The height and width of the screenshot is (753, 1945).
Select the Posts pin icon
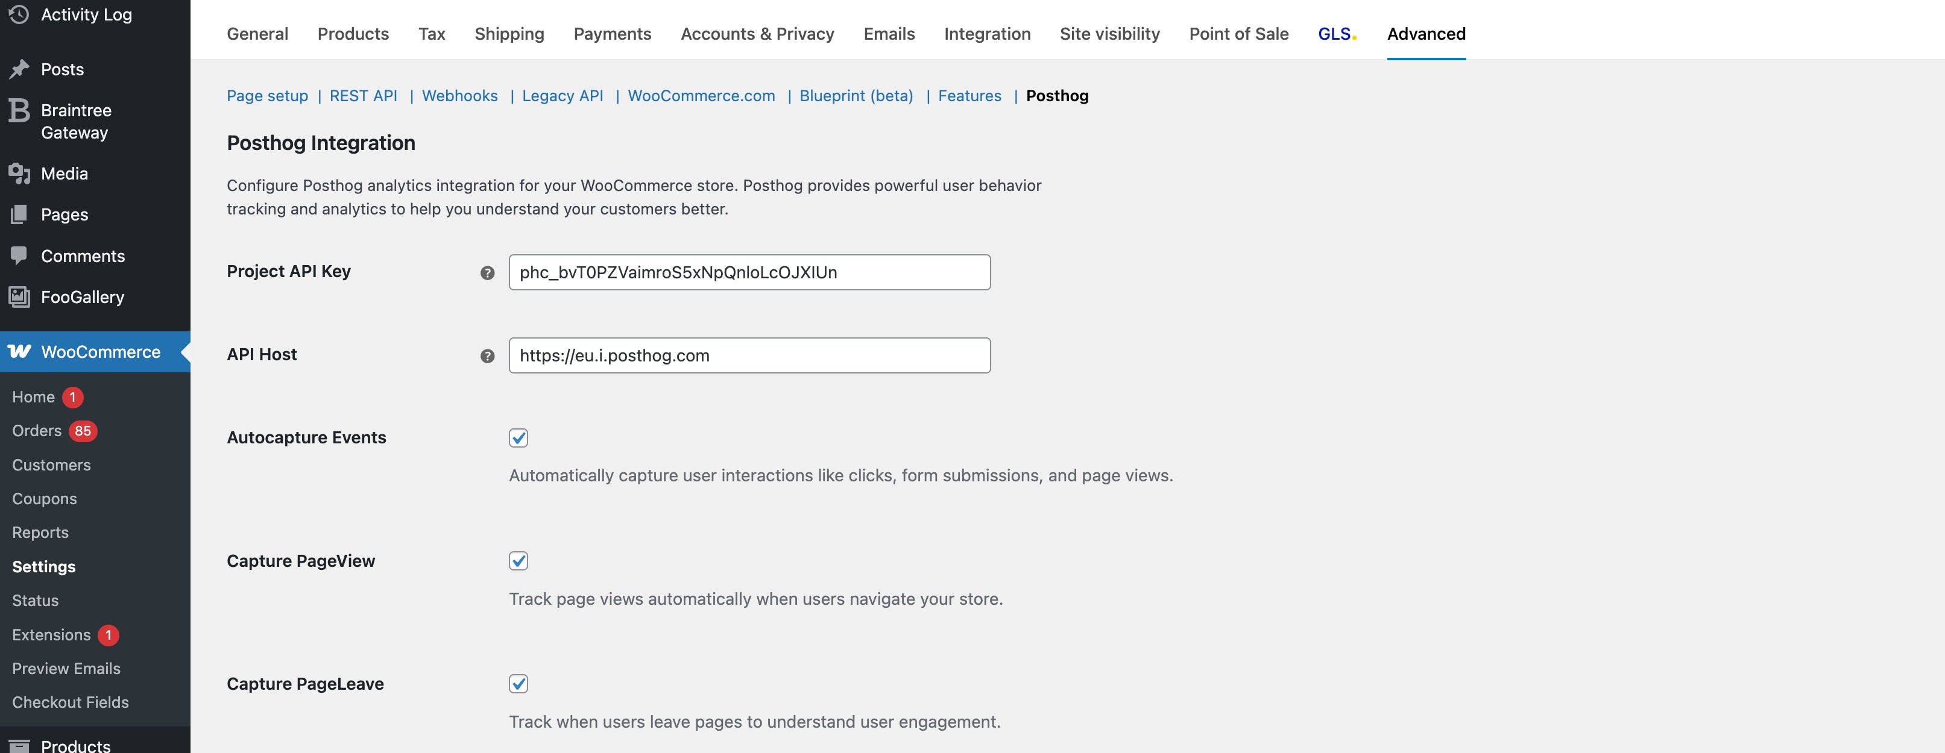pos(18,69)
